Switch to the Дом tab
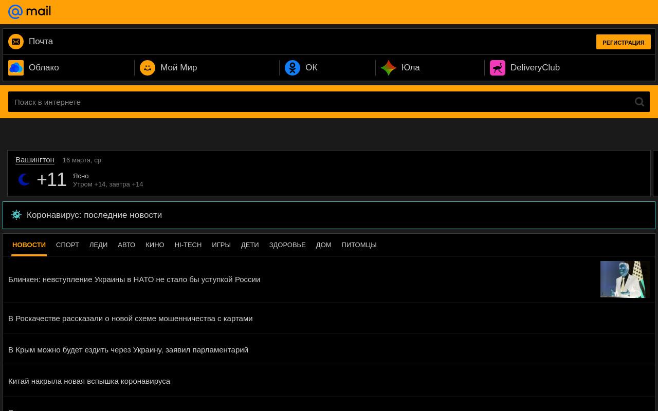 click(323, 245)
